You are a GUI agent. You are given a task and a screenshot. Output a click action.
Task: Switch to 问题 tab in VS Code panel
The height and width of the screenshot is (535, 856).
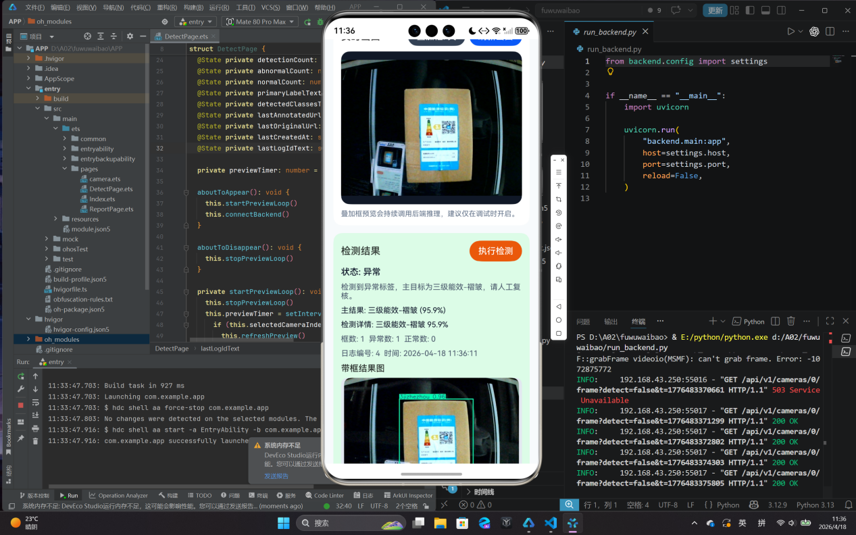(x=583, y=322)
